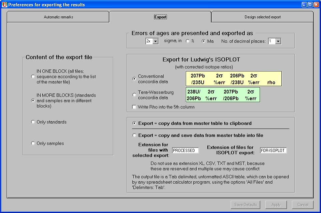Open the Design selected export tab

tap(263, 17)
